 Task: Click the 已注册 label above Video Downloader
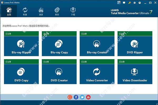[122, 62]
